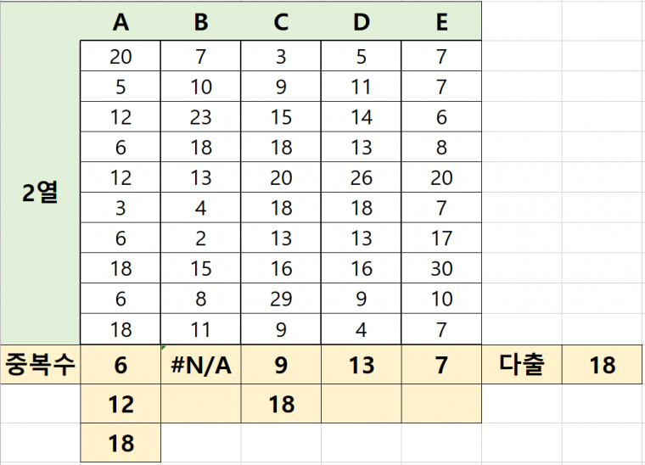
Task: Select column header C cell
Action: (281, 21)
